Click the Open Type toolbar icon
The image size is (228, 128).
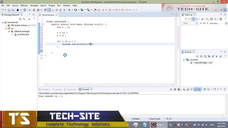click(95, 10)
